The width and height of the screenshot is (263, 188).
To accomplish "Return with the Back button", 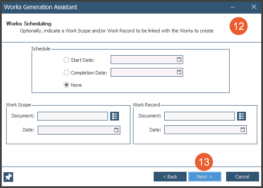I will click(x=170, y=177).
